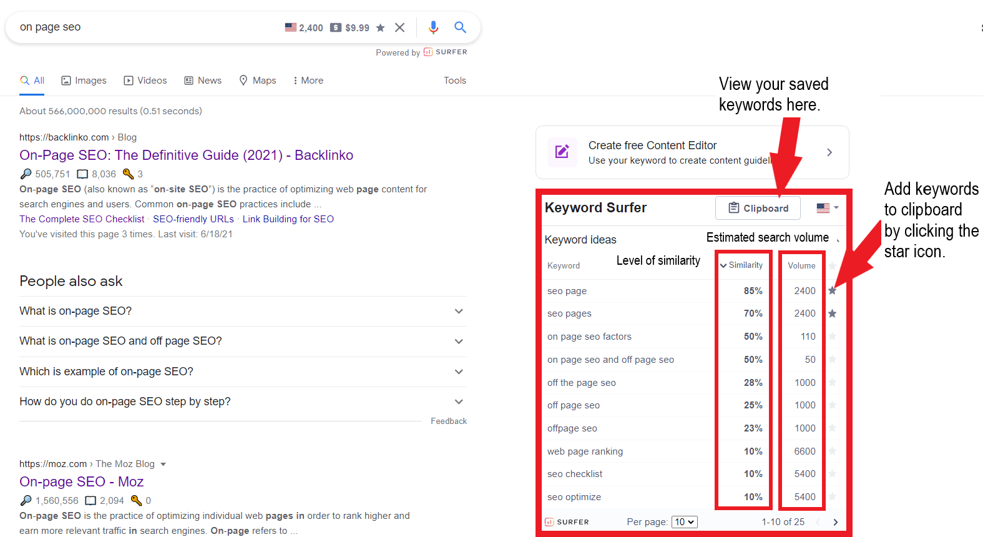
Task: Click the blue search magnifier icon
Action: point(460,27)
